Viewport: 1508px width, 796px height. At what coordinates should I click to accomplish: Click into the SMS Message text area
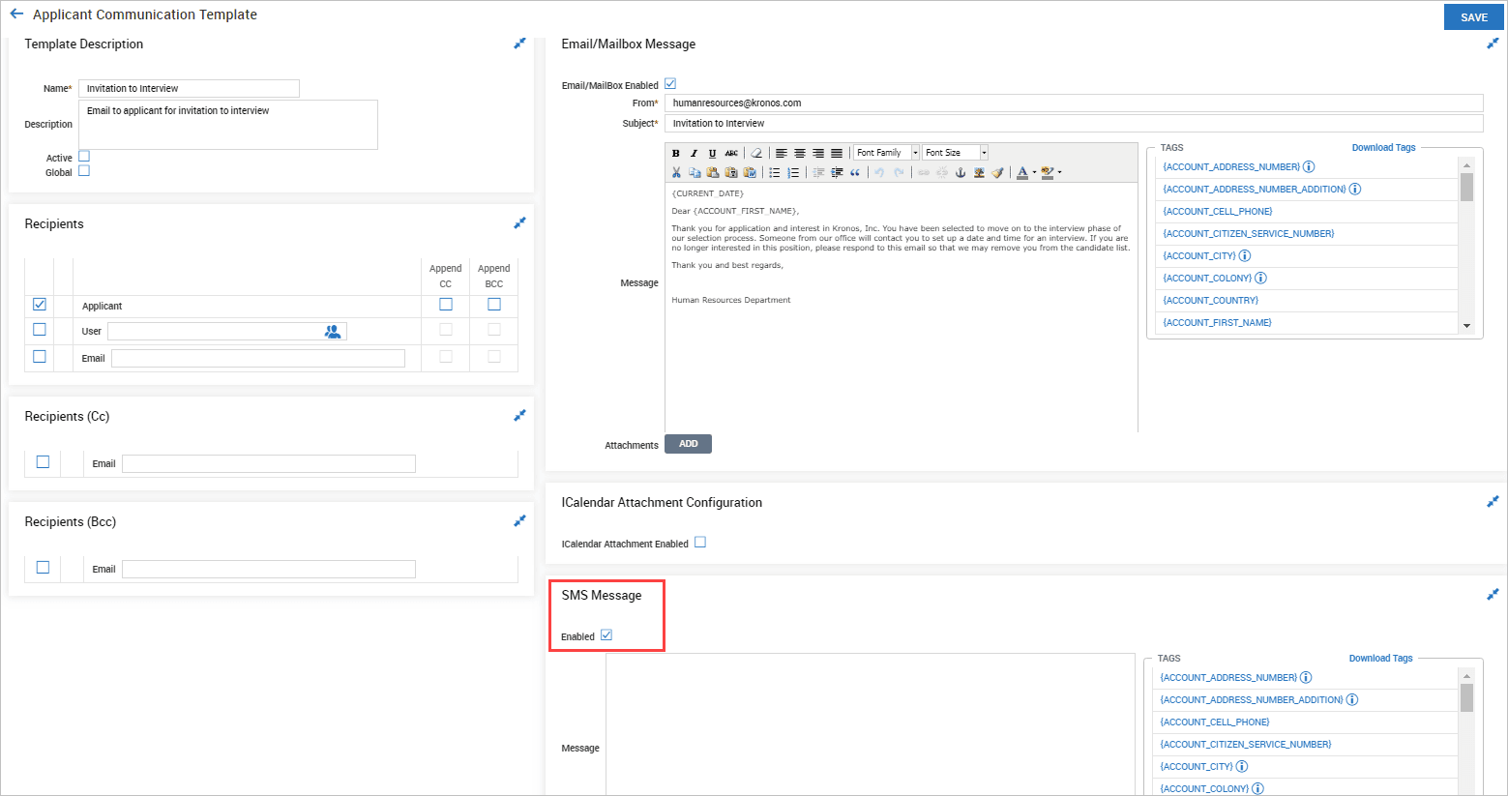[871, 724]
